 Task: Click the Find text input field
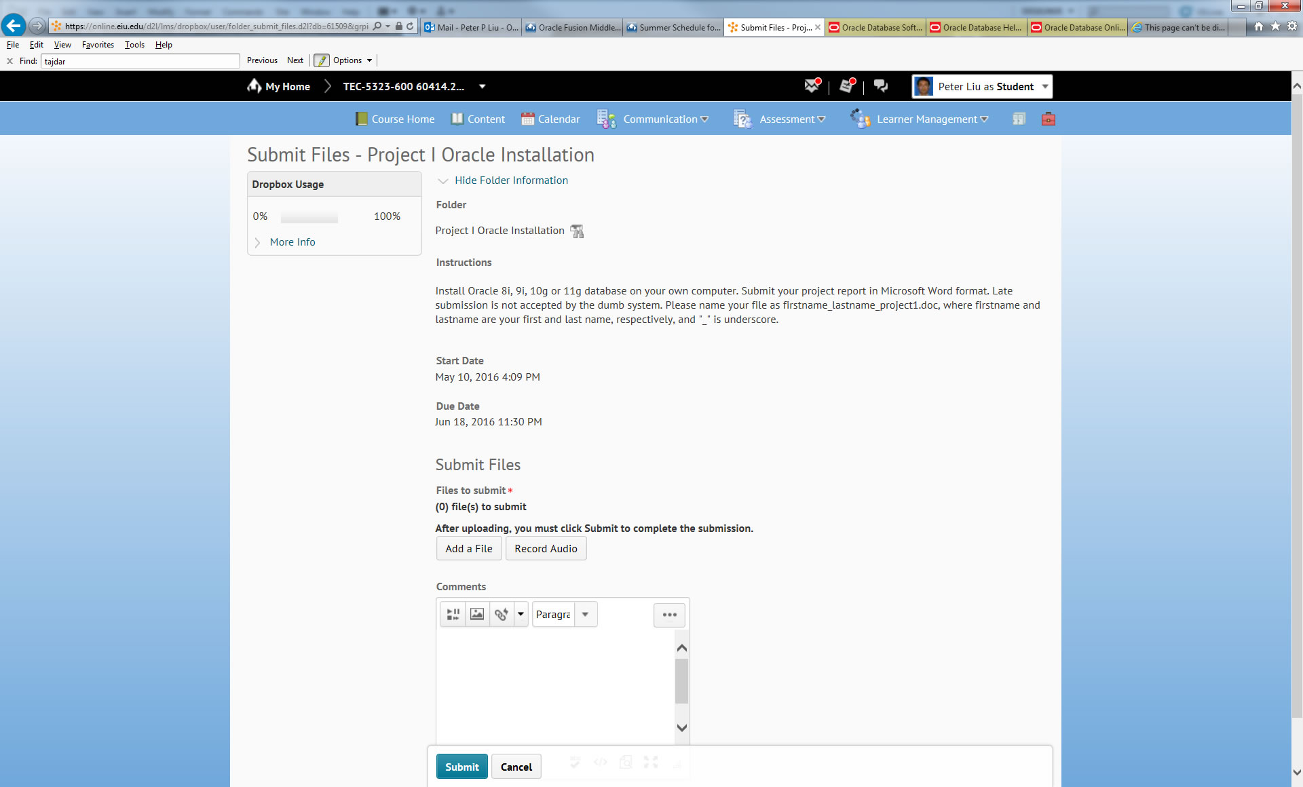pyautogui.click(x=140, y=61)
